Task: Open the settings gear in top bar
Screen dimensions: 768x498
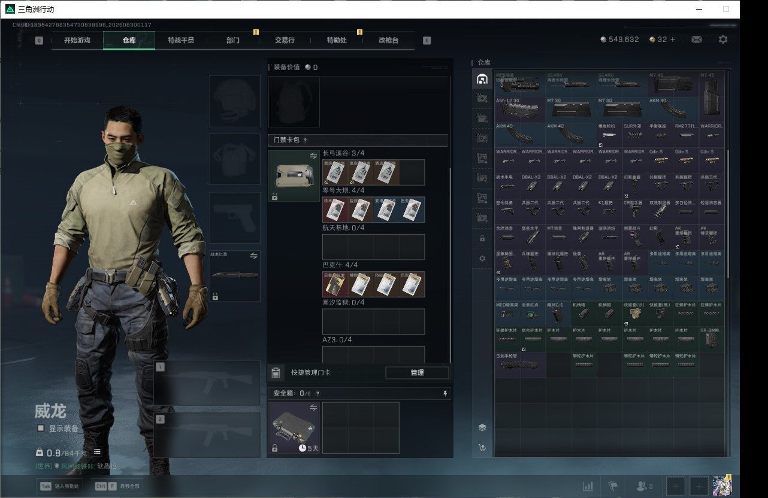Action: tap(723, 40)
